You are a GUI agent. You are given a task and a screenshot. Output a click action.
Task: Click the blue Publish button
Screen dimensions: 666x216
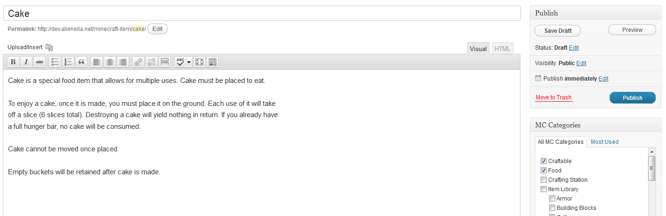tap(632, 98)
